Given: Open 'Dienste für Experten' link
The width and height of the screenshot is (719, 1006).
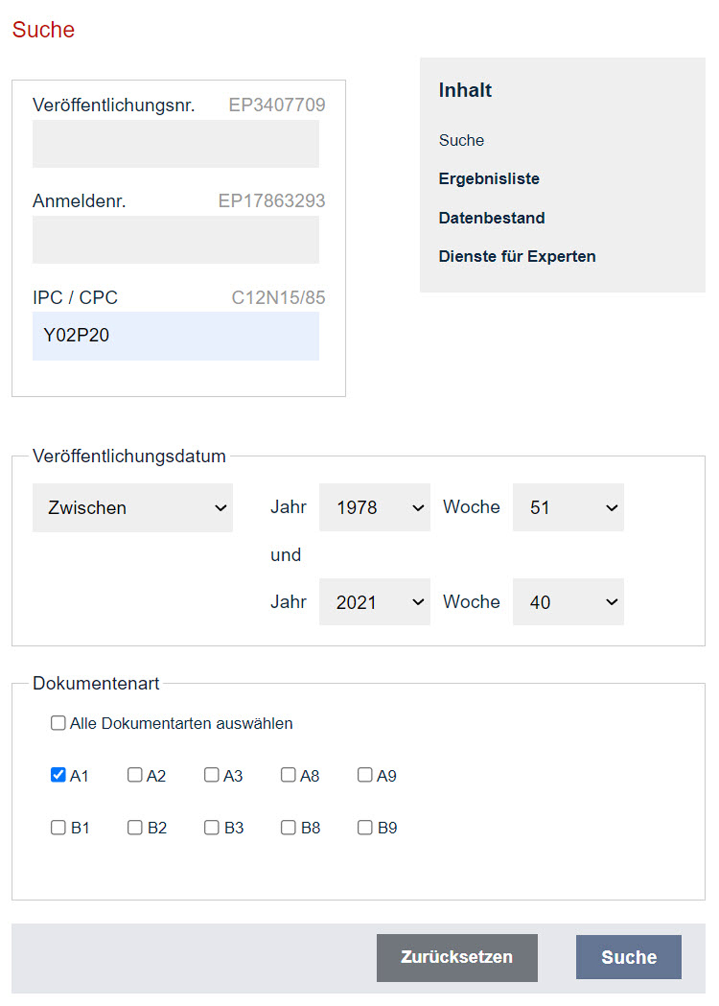Looking at the screenshot, I should tap(517, 256).
